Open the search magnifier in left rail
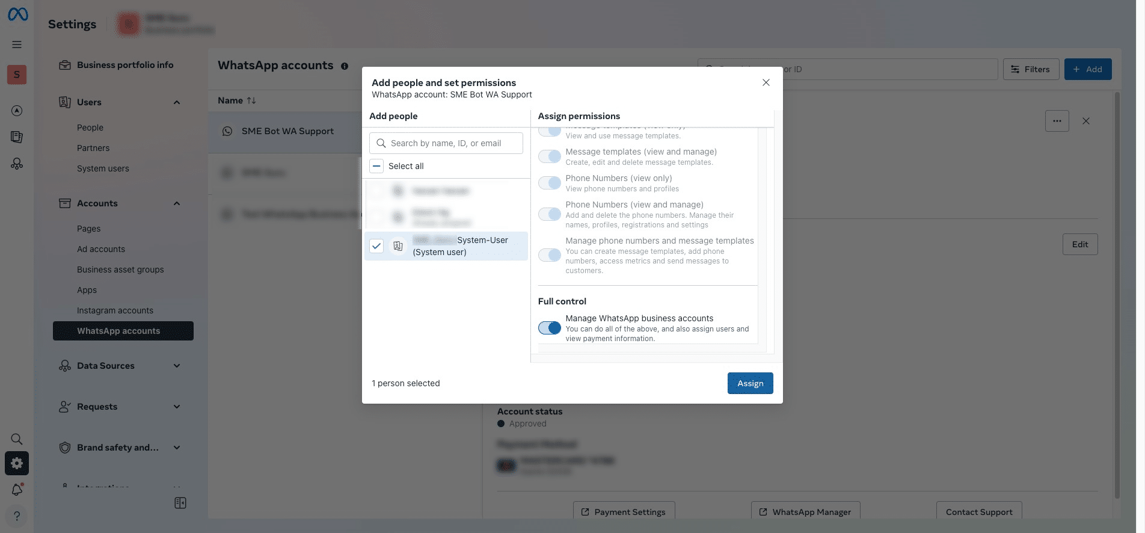Screen dimensions: 1145x533 click(17, 439)
